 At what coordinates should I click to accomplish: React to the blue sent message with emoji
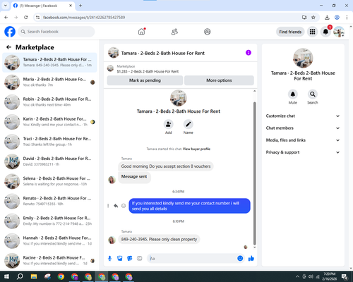(124, 206)
